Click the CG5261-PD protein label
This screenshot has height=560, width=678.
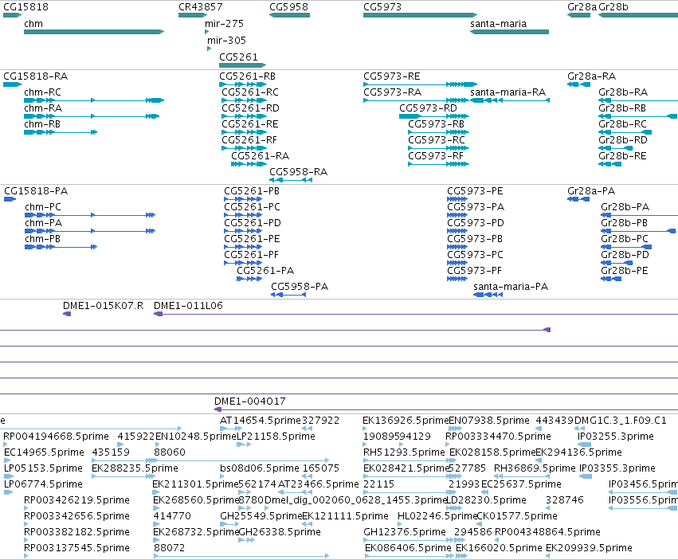click(253, 223)
